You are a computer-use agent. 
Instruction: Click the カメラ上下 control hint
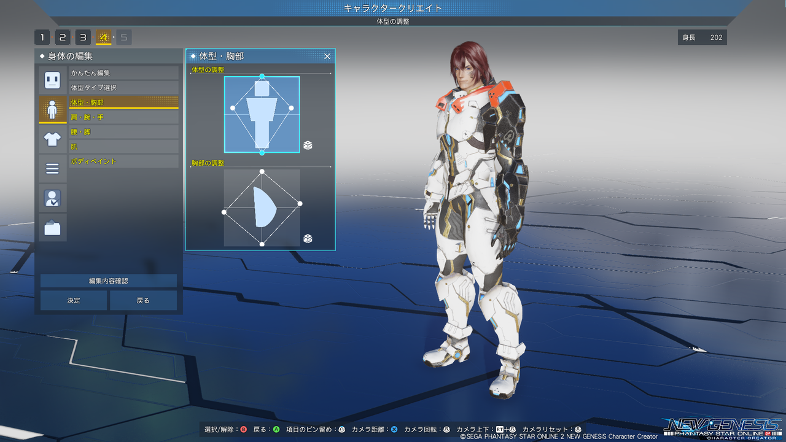tap(486, 430)
